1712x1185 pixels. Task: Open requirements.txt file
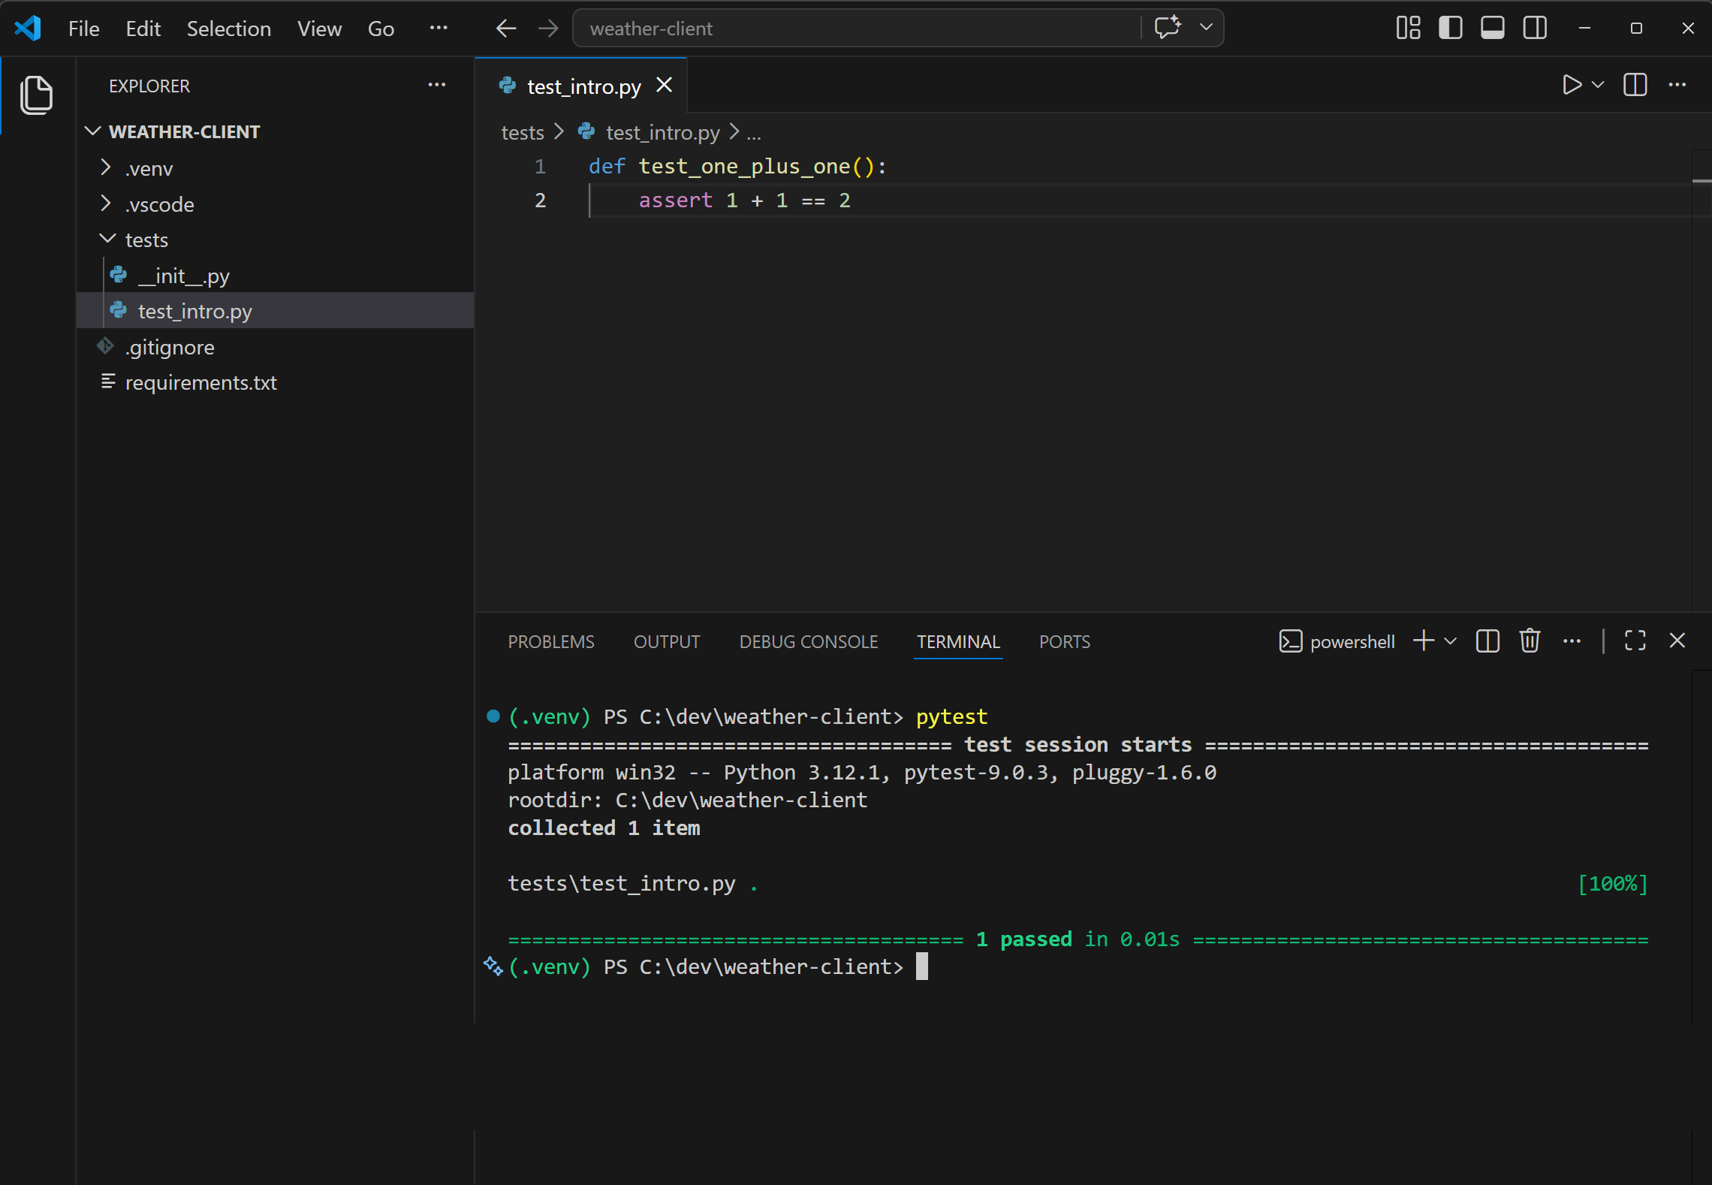coord(275,382)
